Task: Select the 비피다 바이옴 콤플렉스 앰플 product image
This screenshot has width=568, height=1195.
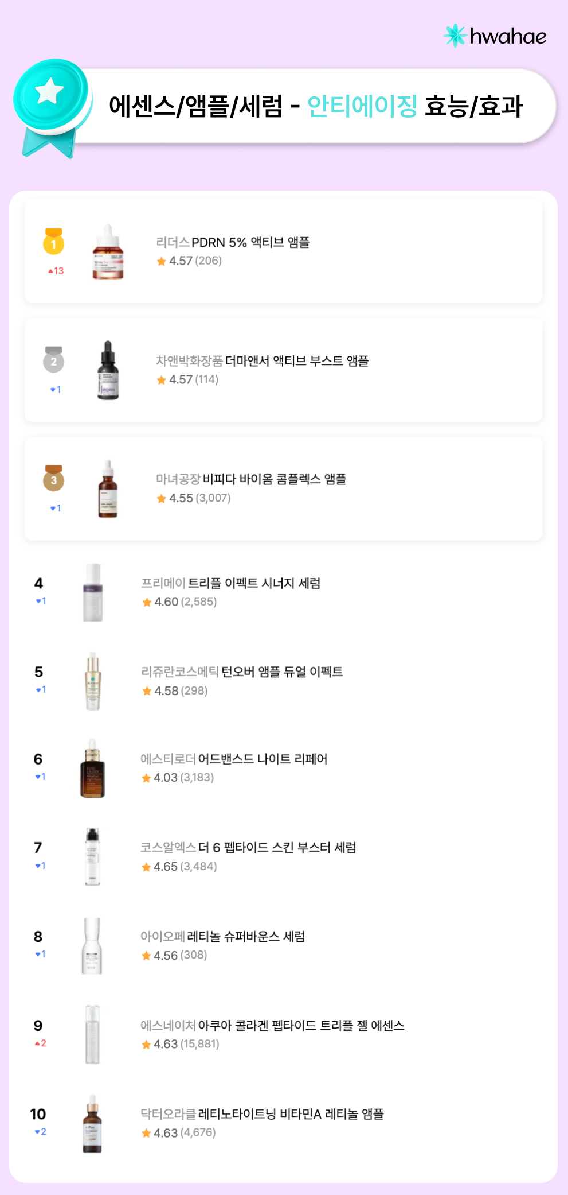Action: [x=108, y=489]
